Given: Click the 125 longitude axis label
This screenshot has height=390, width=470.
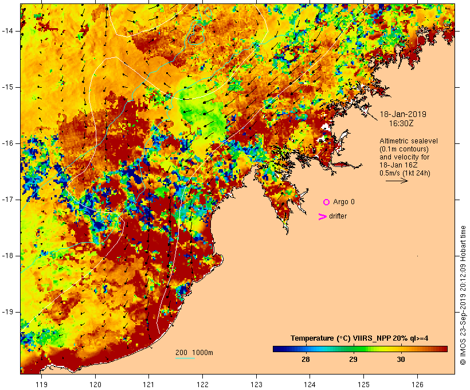Looking at the screenshot, I should [363, 384].
